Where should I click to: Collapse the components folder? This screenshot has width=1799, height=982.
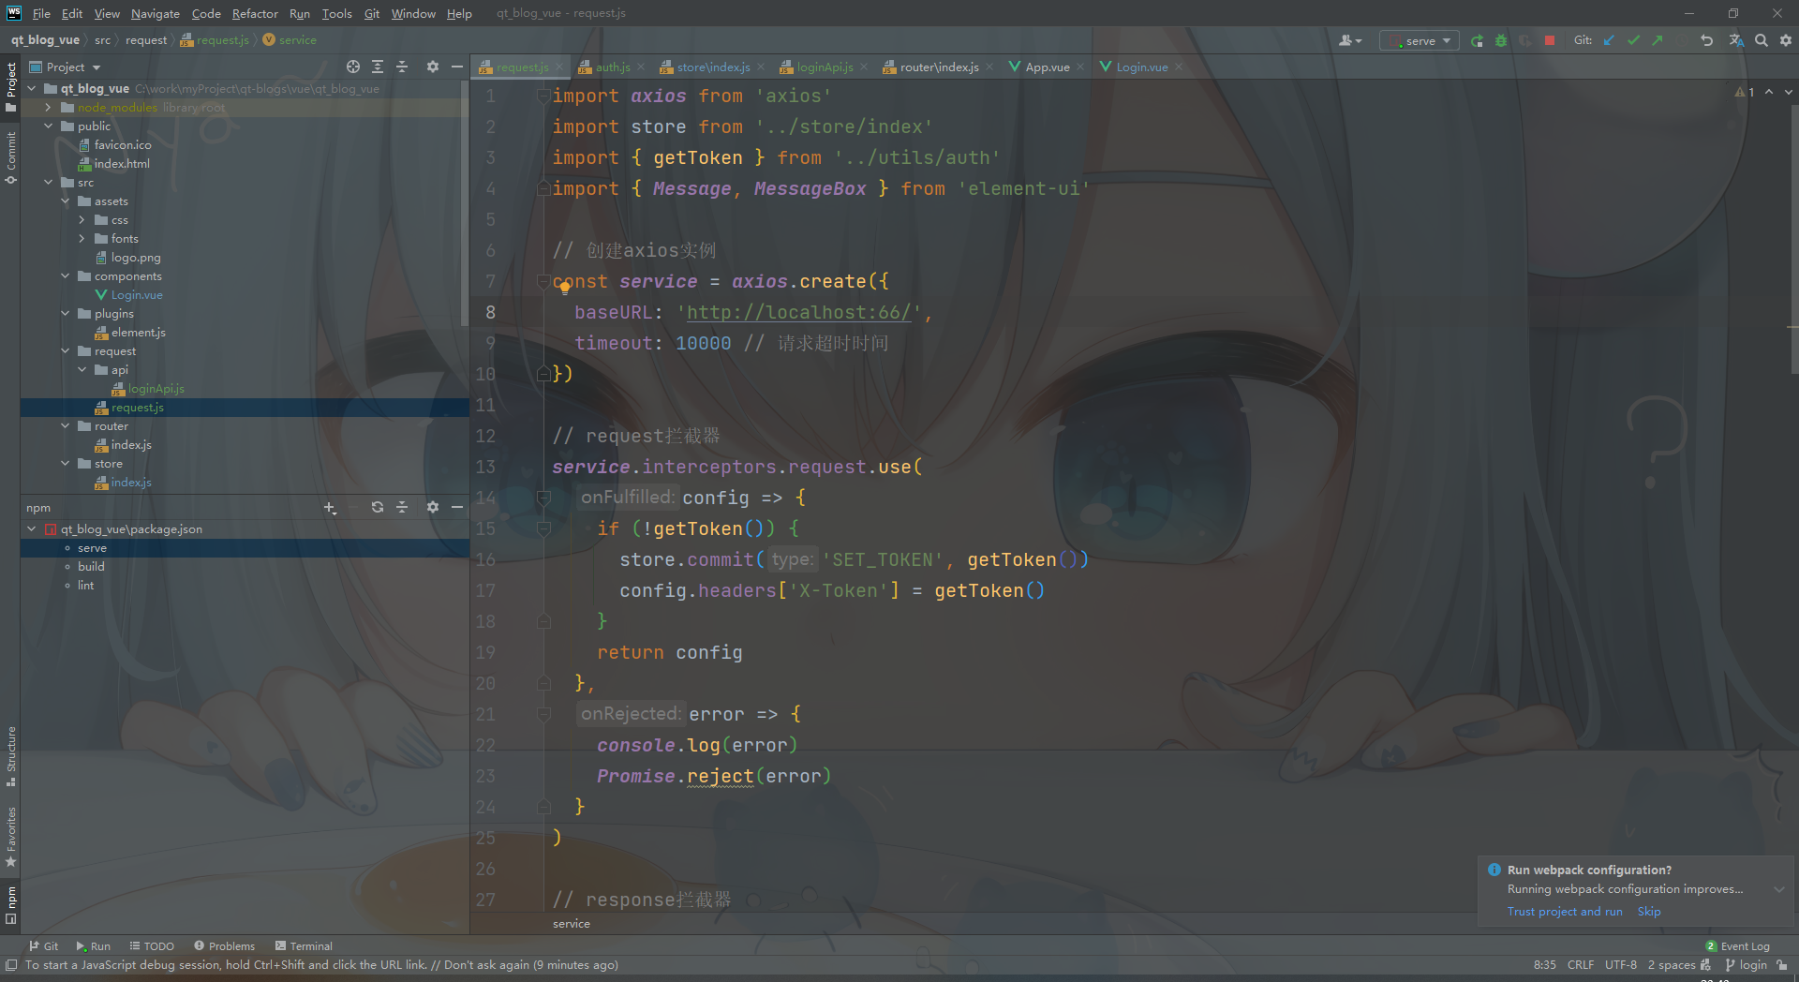[x=65, y=276]
